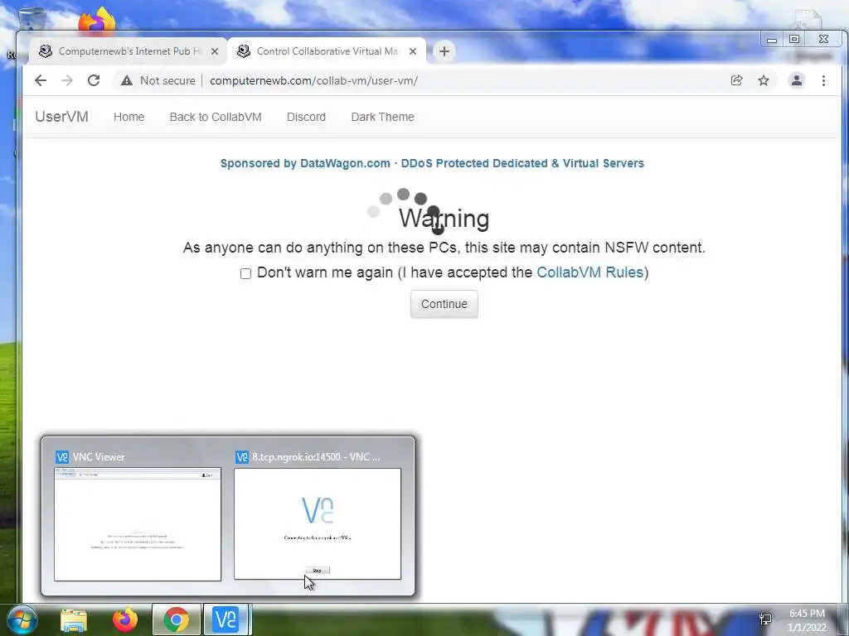Image resolution: width=849 pixels, height=636 pixels.
Task: Open the Home nav item
Action: (129, 117)
